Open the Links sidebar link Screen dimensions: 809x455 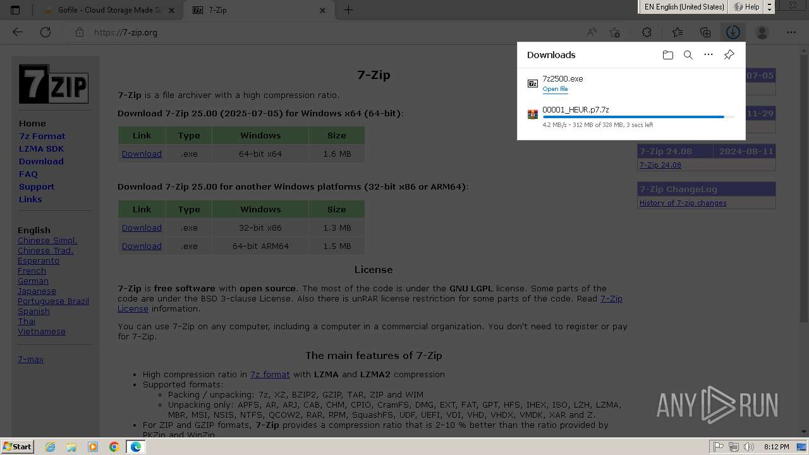tap(30, 199)
